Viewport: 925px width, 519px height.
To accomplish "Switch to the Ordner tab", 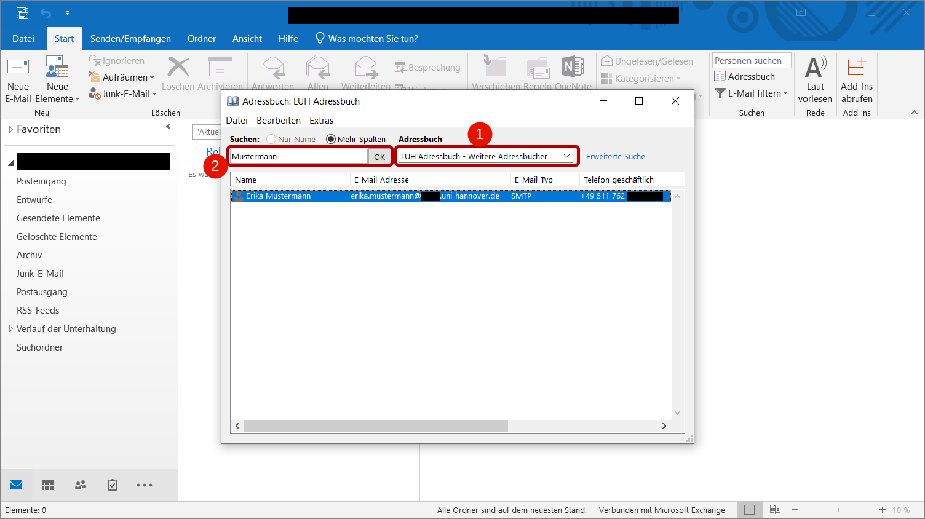I will 202,38.
